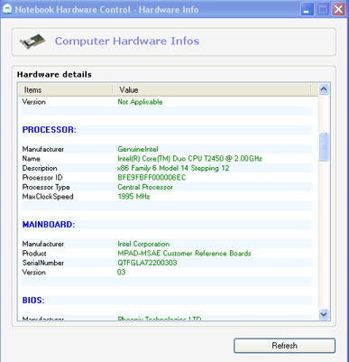Click the application icon in title bar
Screen dimensions: 349x362
6,9
